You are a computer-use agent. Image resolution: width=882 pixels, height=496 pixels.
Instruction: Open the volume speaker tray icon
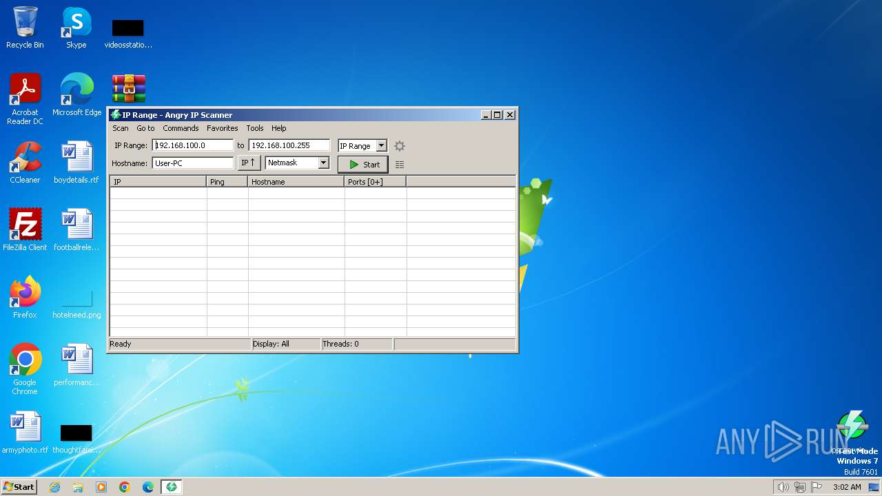(x=783, y=487)
